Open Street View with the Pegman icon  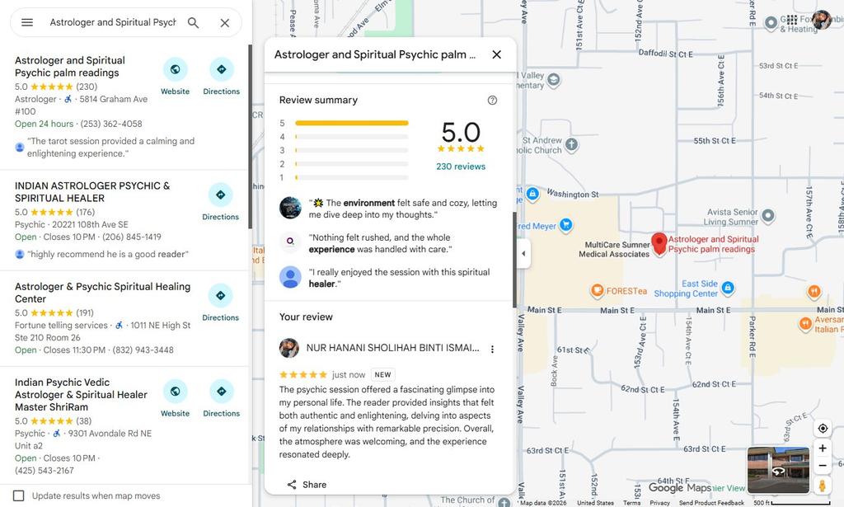(823, 485)
